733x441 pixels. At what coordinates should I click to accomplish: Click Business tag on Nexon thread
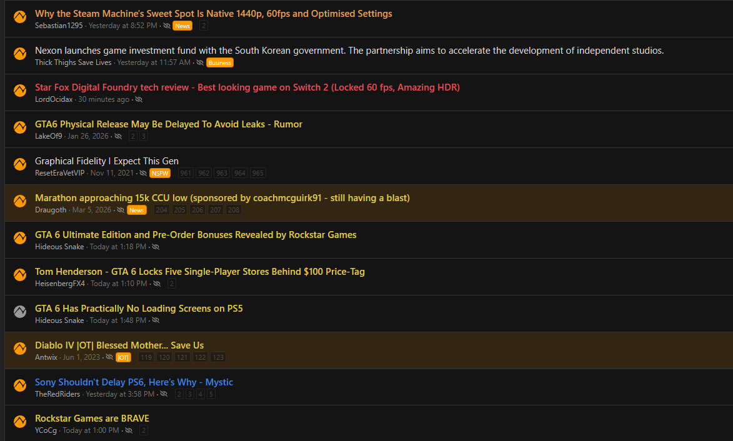(220, 62)
